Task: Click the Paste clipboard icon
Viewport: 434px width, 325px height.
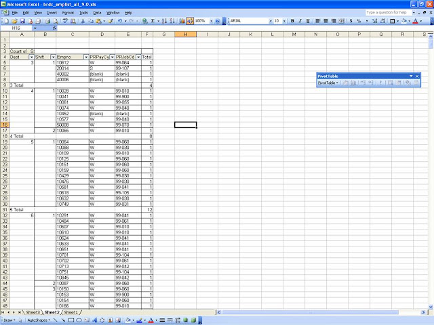Action: click(x=98, y=21)
